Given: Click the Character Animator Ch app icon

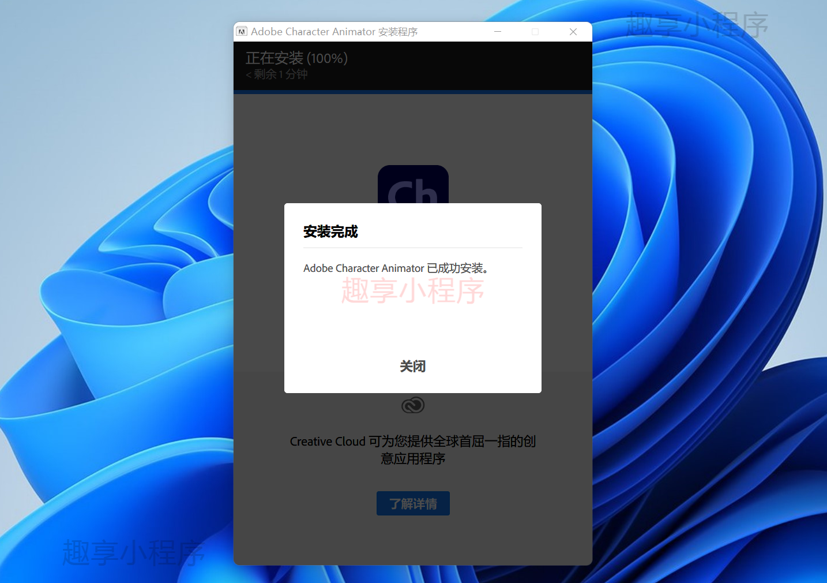Looking at the screenshot, I should [413, 185].
